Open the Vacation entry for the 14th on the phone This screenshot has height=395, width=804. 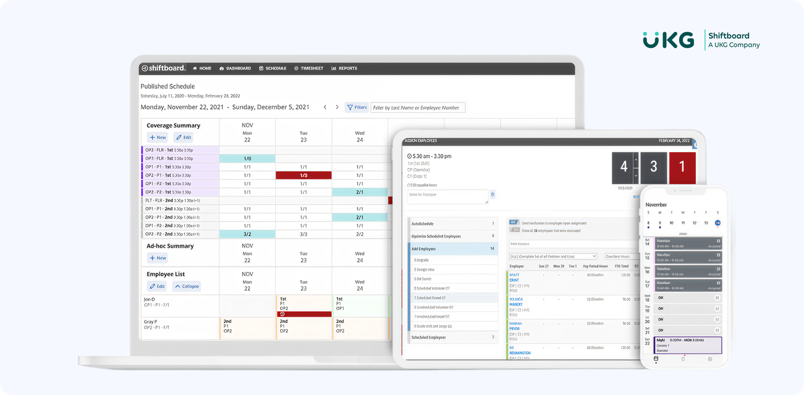click(688, 243)
